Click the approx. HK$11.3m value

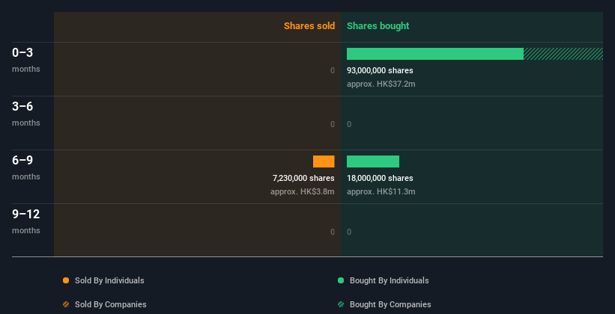point(381,192)
